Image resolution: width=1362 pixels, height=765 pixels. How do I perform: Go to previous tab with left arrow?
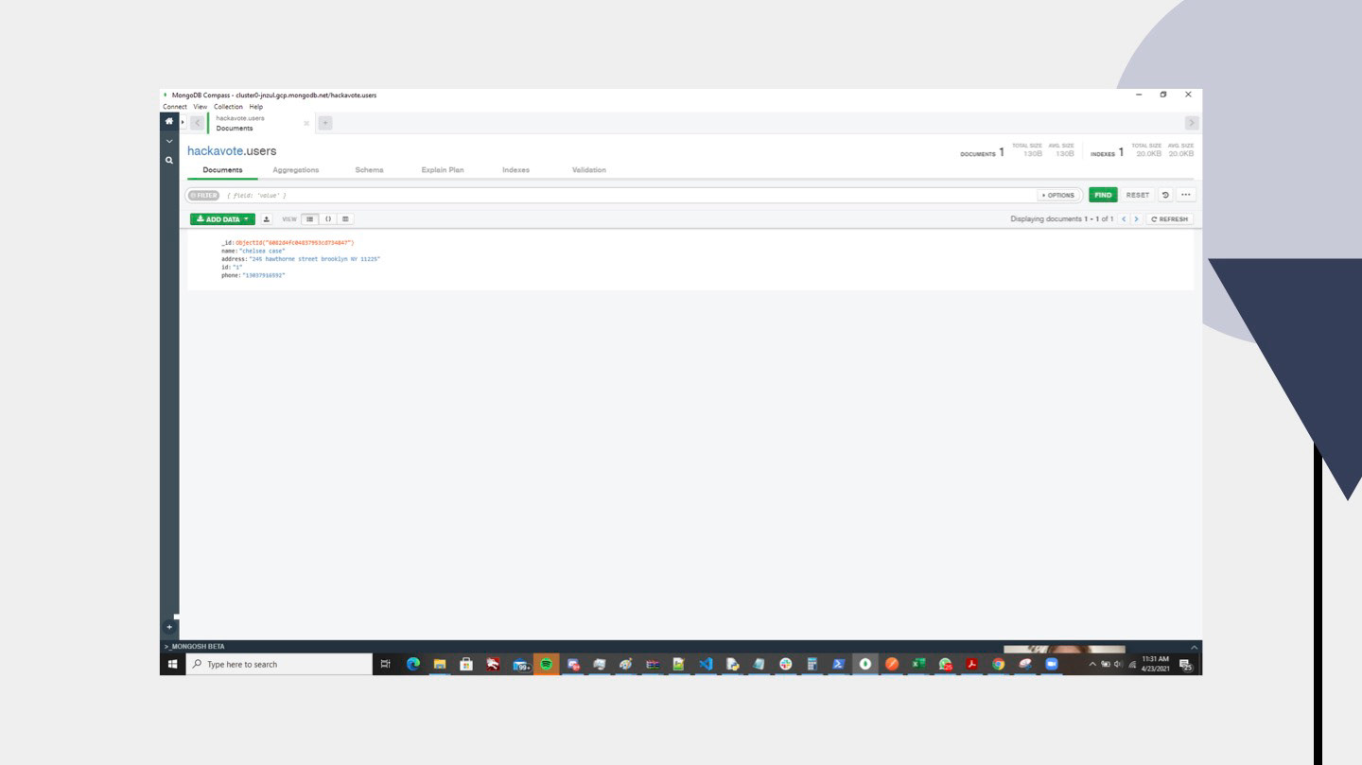[198, 123]
